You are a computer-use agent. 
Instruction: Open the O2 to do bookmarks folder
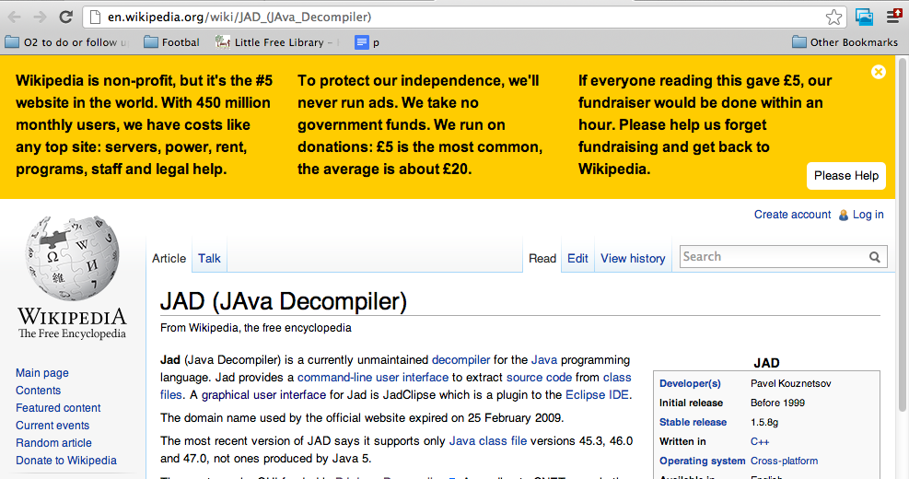coord(66,42)
